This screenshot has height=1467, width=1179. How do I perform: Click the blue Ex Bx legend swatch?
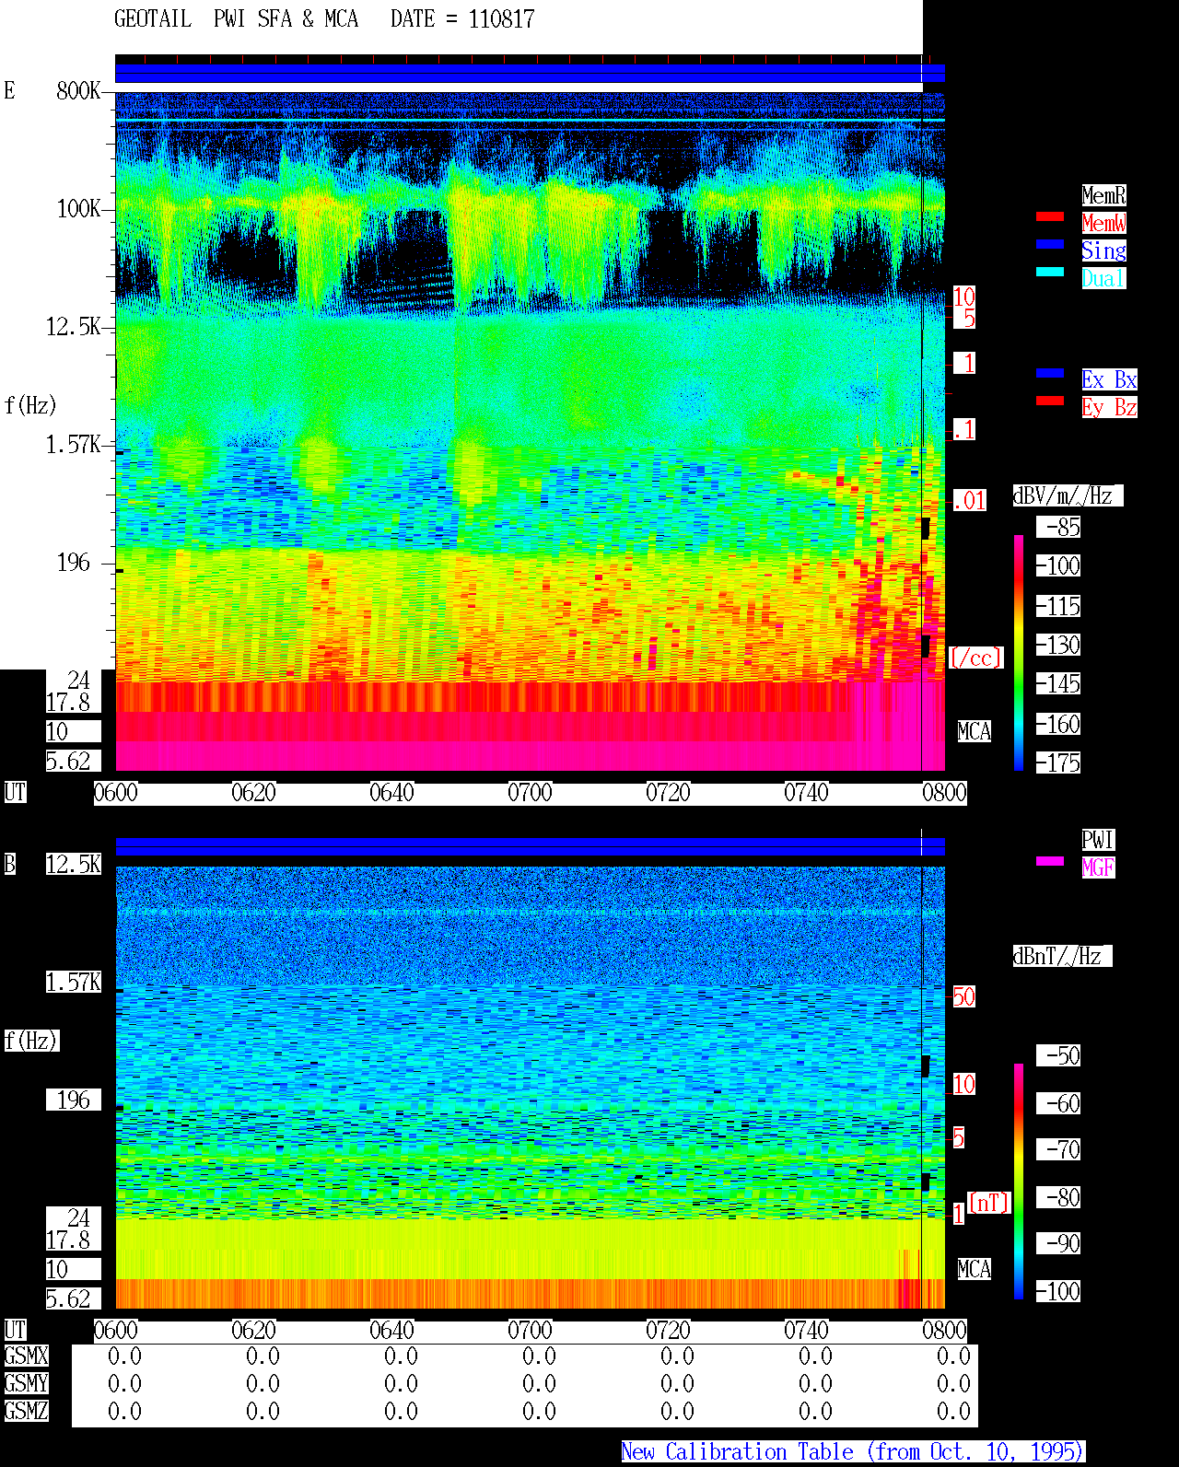[x=1050, y=373]
